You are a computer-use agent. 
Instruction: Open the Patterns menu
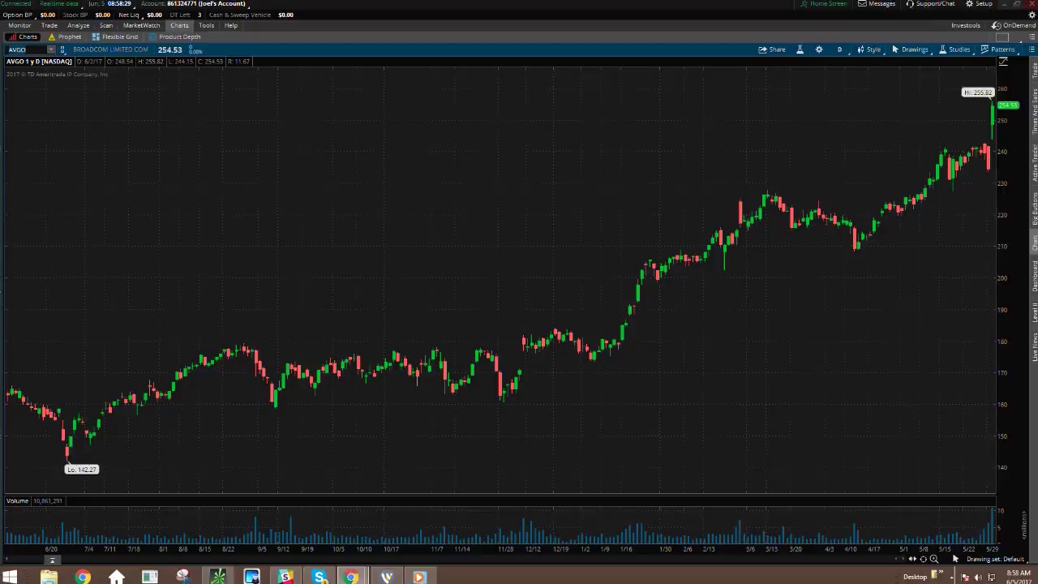[x=997, y=49]
